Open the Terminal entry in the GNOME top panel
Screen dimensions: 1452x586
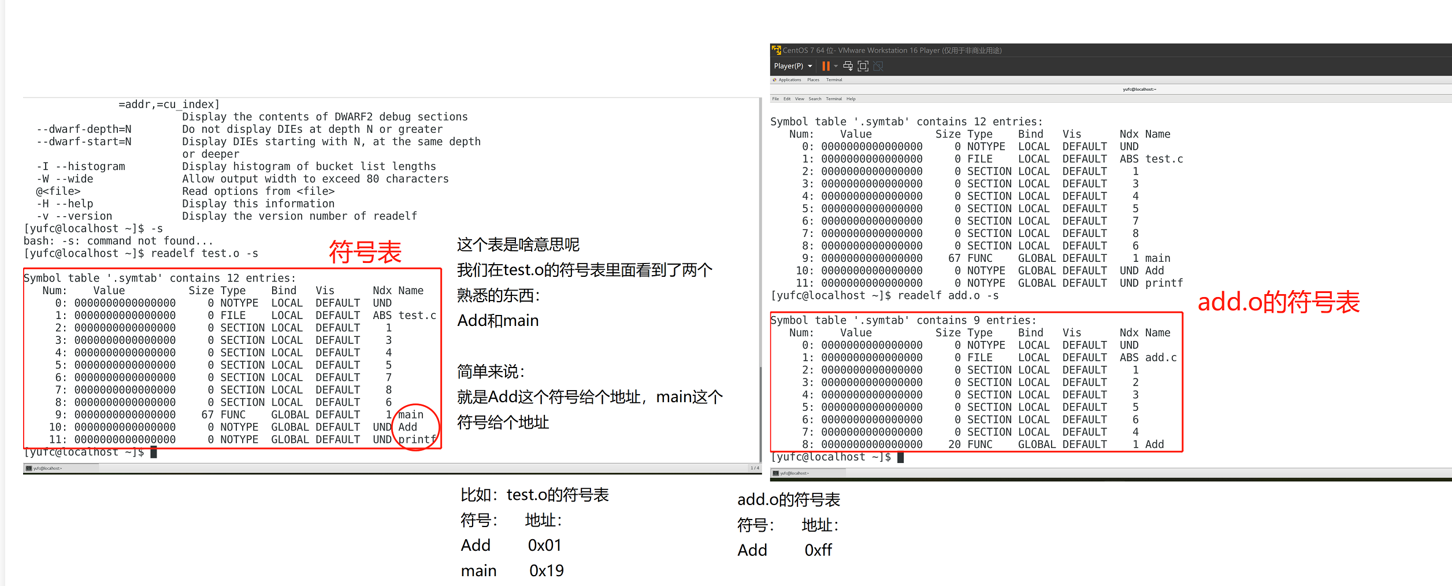pos(834,80)
